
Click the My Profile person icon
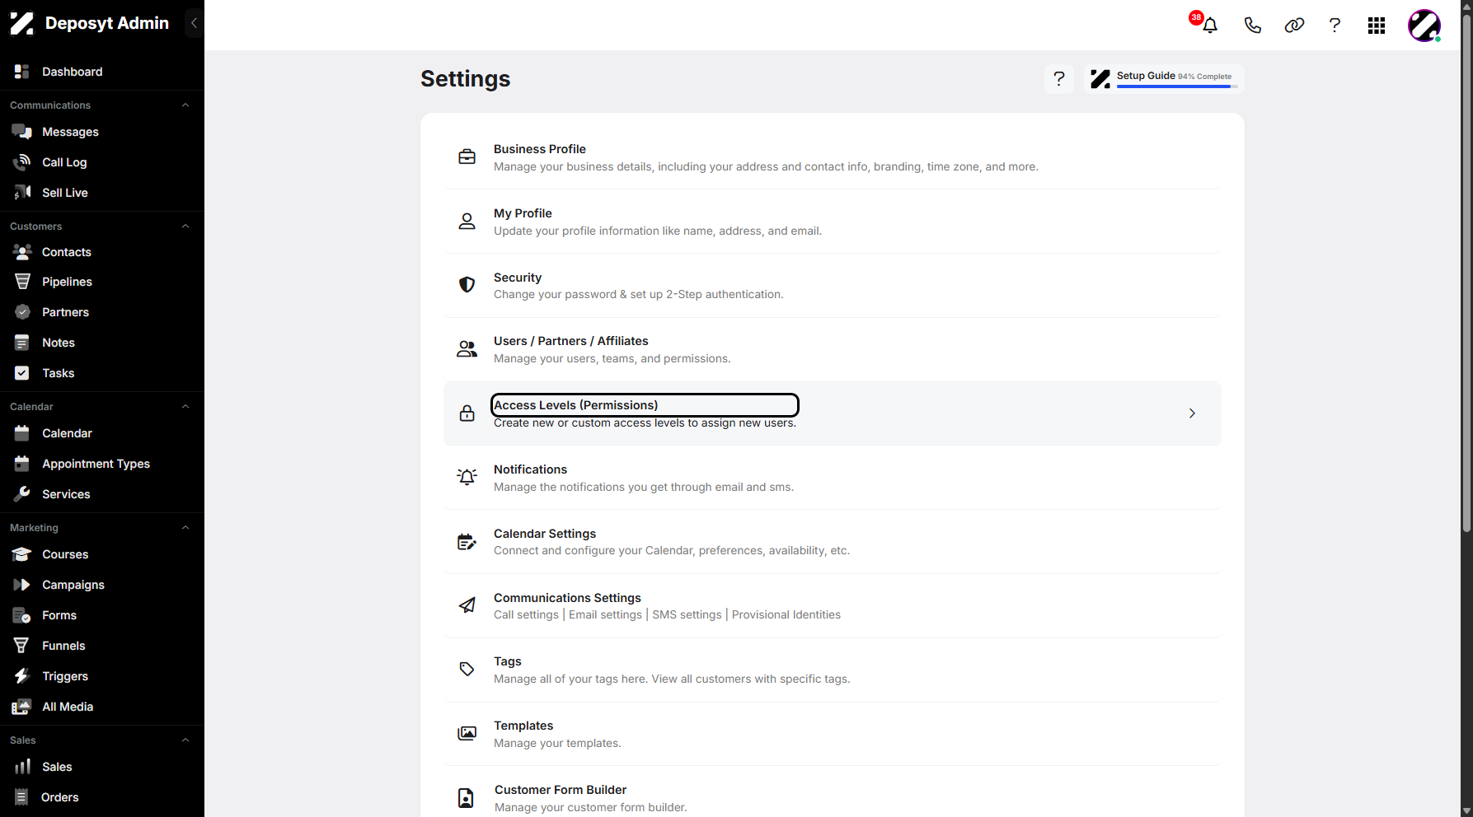[467, 221]
